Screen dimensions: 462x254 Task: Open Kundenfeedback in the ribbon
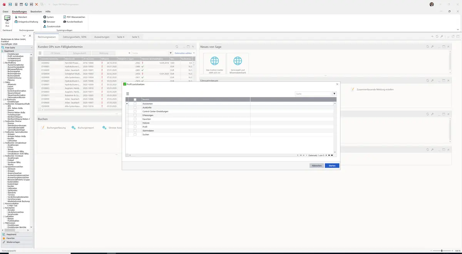click(x=73, y=22)
